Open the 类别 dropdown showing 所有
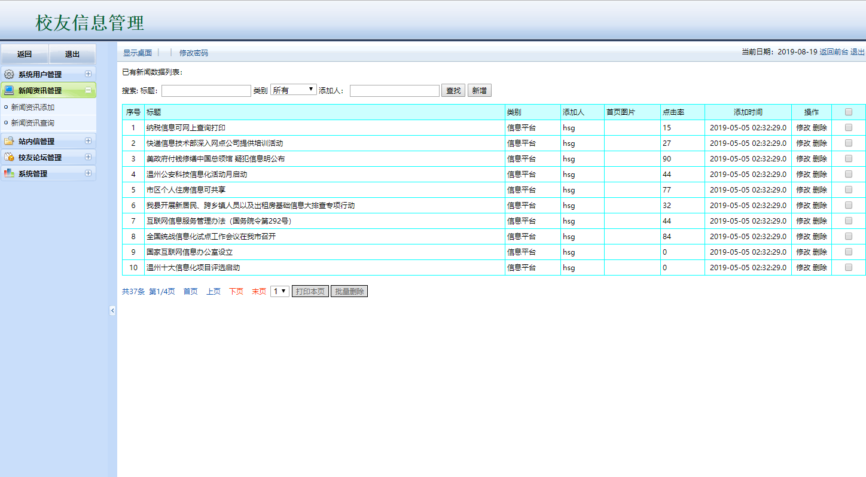The image size is (866, 477). click(x=295, y=88)
